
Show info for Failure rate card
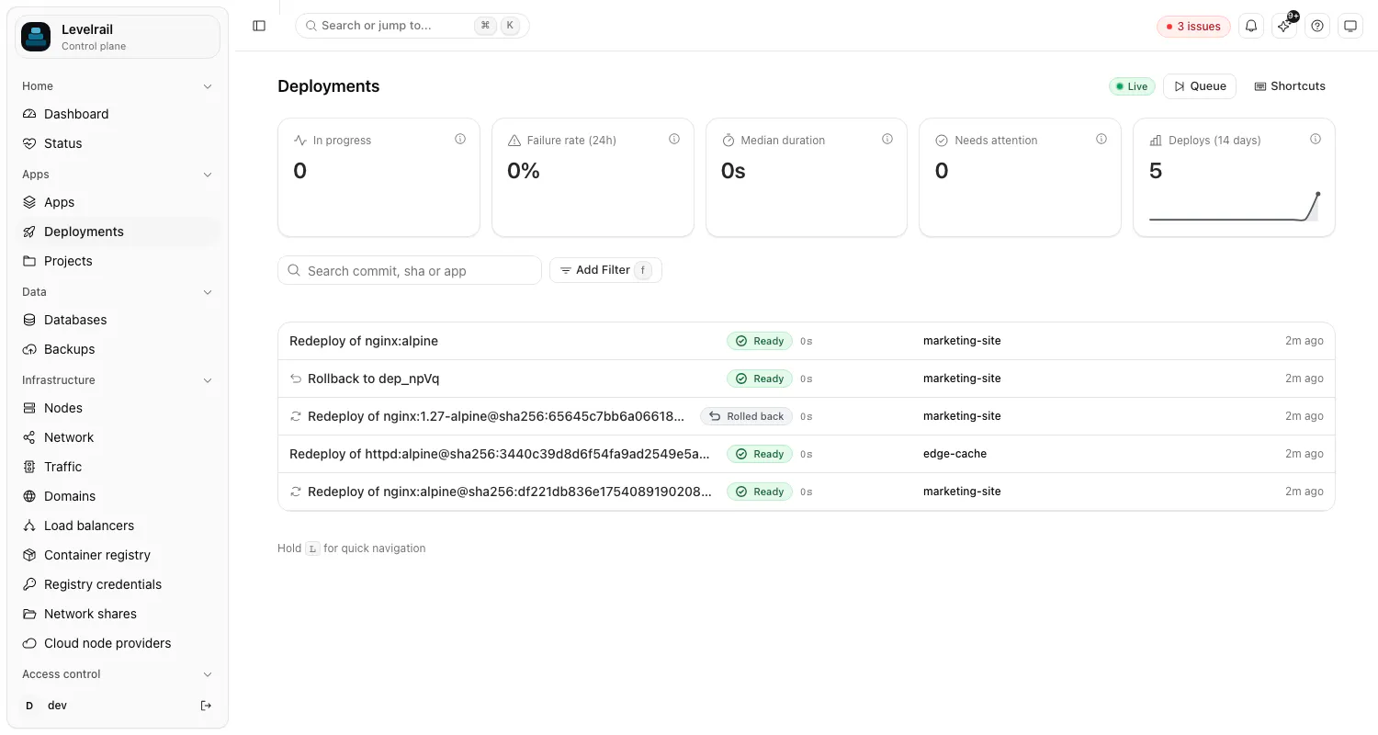(674, 140)
